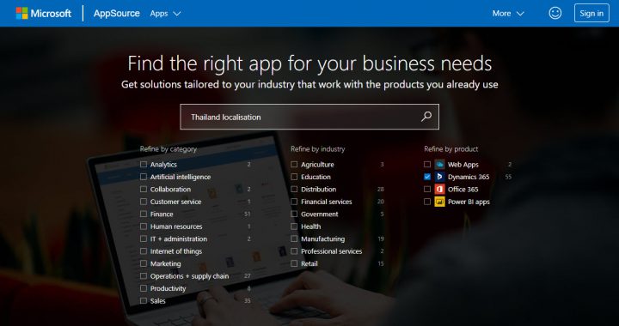
Task: Tick the Customer service checkbox
Action: click(x=144, y=202)
